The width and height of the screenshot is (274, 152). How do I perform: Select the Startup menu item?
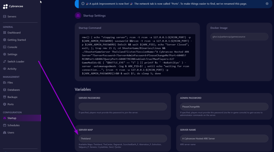[x=20, y=118]
